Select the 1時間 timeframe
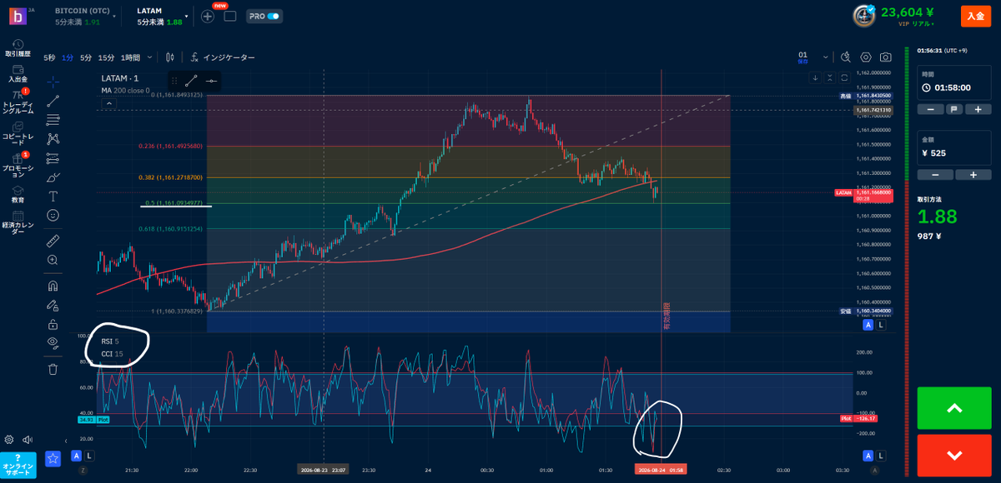This screenshot has width=1001, height=483. tap(130, 57)
